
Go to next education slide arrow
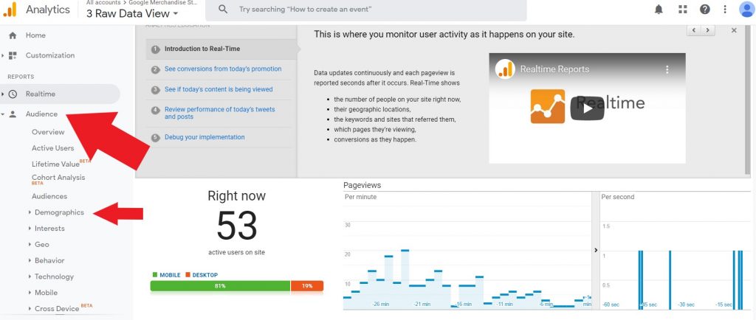(707, 30)
